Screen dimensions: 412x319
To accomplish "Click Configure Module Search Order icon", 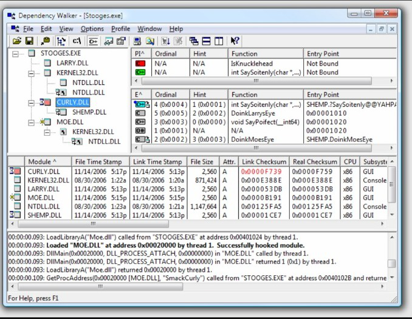I will click(149, 41).
